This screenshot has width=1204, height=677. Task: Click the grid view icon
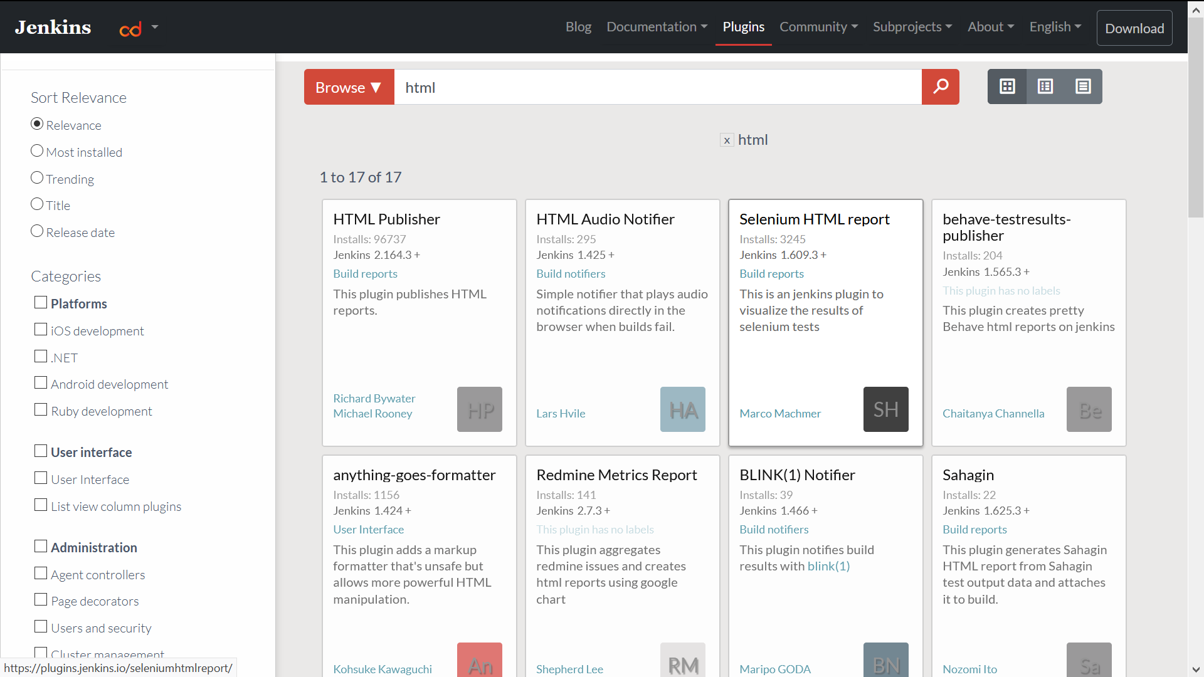(x=1007, y=86)
